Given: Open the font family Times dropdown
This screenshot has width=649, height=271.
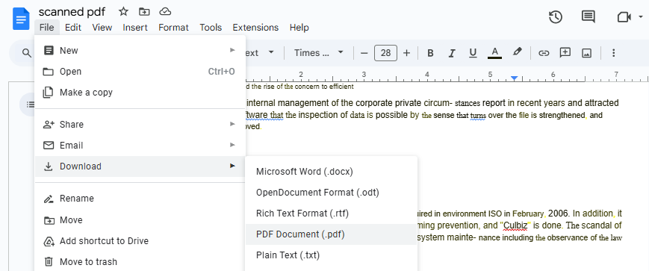Looking at the screenshot, I should coord(319,53).
